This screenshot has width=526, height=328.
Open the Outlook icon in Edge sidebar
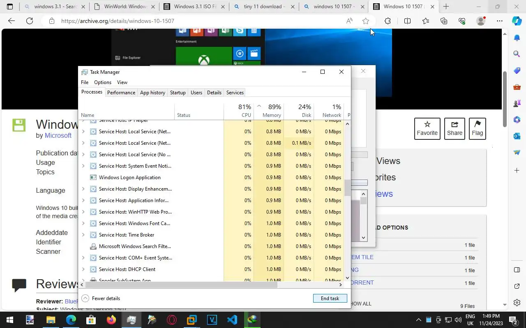pos(517,136)
